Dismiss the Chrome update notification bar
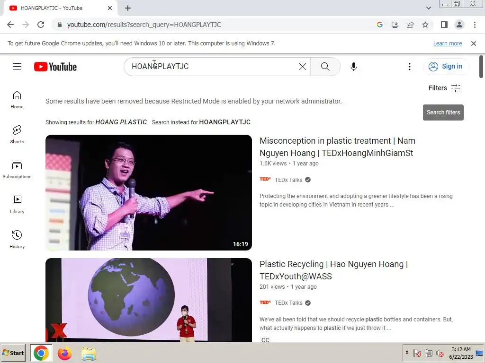 click(473, 43)
